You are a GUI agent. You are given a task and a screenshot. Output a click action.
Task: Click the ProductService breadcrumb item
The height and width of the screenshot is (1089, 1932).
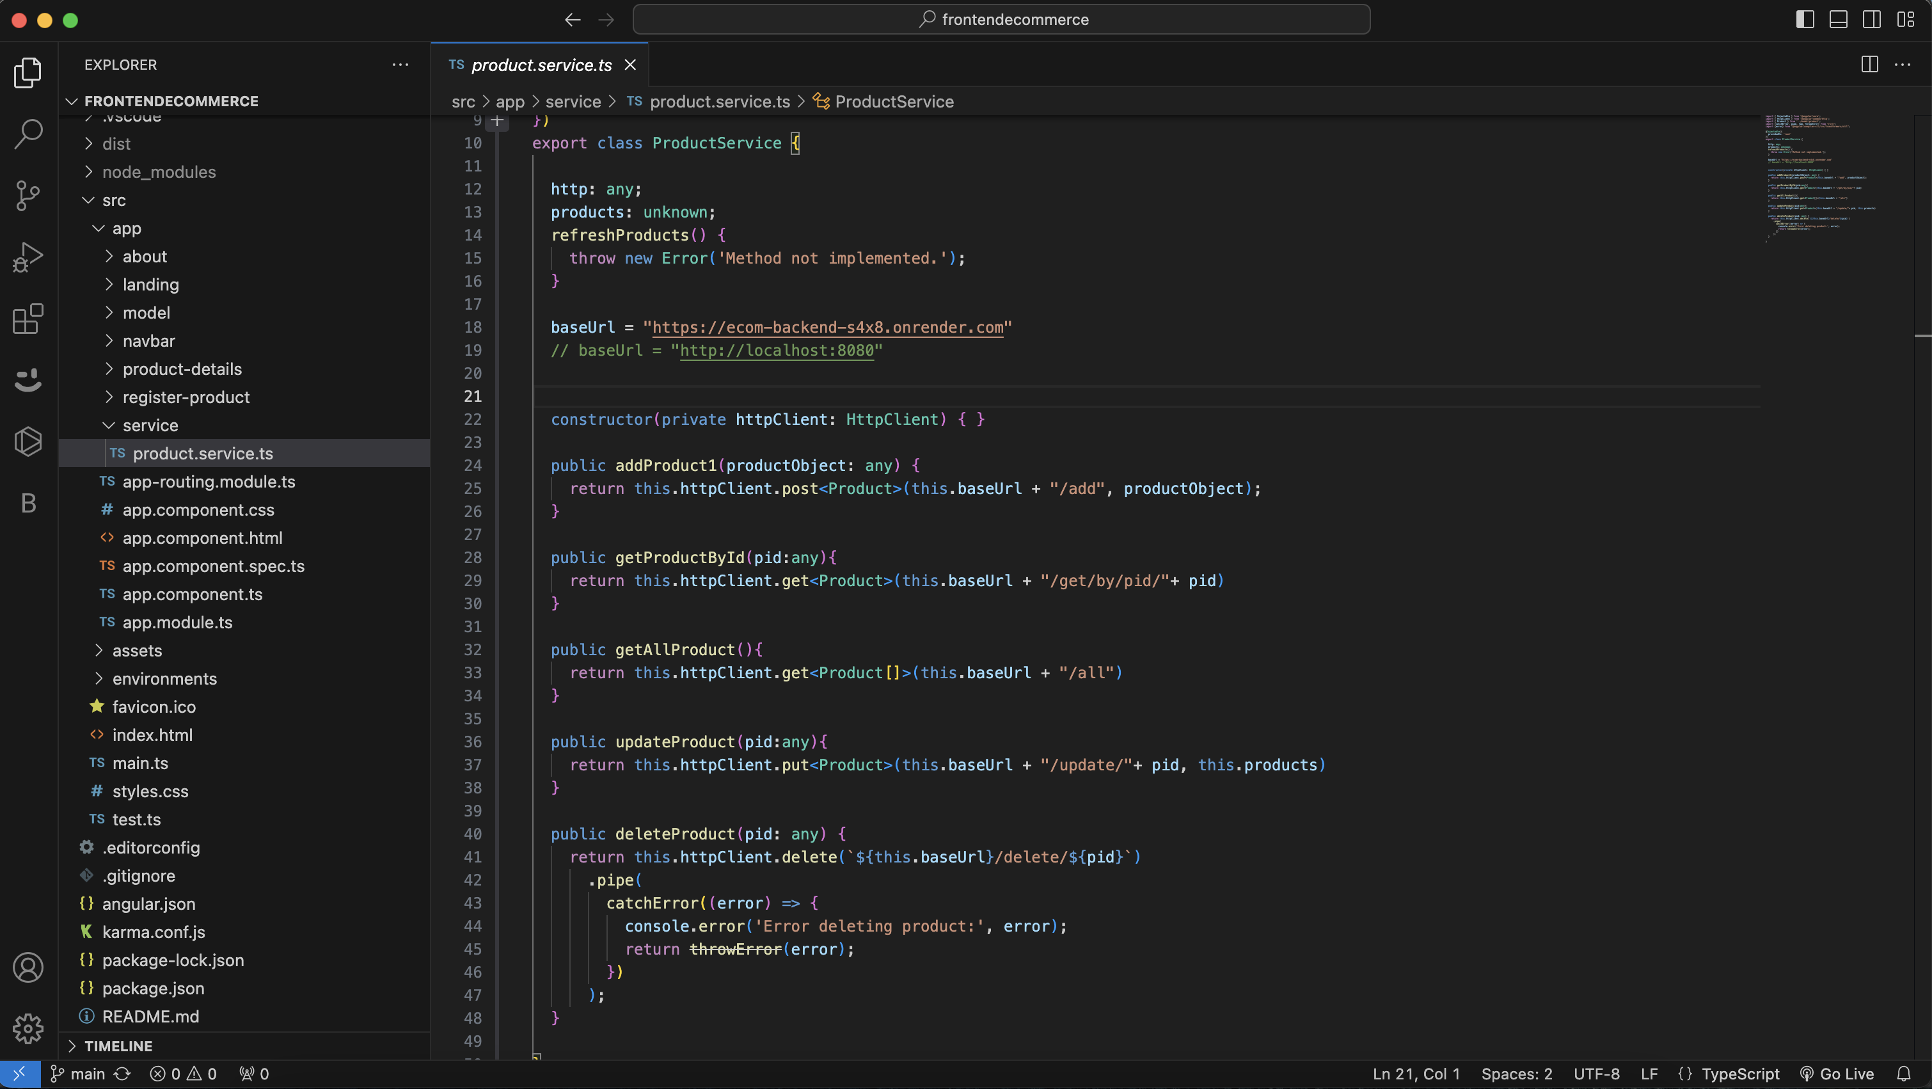pyautogui.click(x=894, y=101)
